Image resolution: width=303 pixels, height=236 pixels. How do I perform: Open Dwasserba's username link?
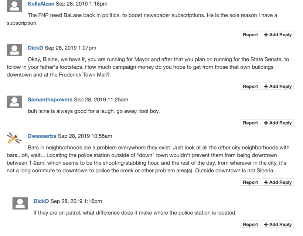[42, 135]
